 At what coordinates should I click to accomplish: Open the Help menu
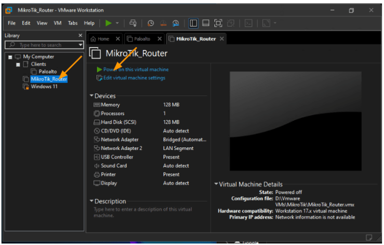coord(89,23)
